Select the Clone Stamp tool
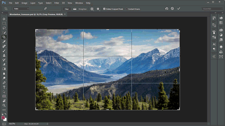This screenshot has width=225, height=126. tap(4, 55)
